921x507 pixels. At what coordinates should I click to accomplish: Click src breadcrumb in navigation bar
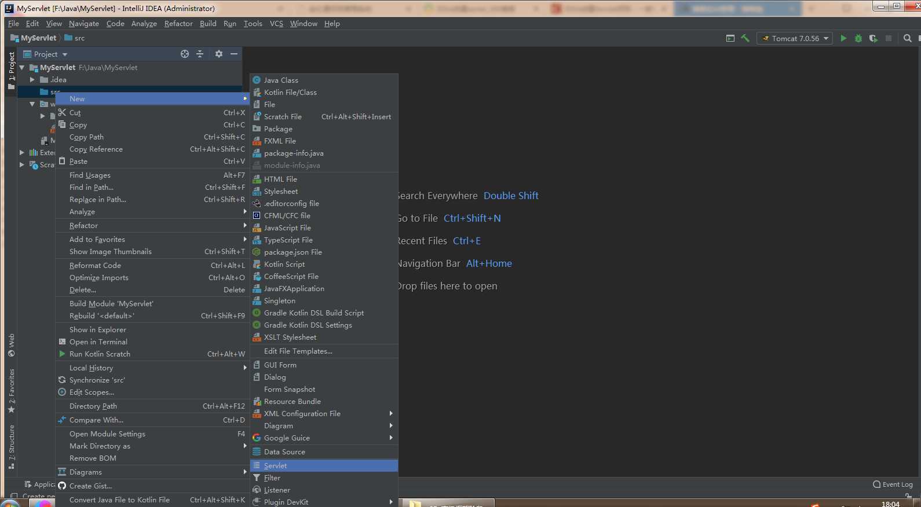pyautogui.click(x=75, y=38)
